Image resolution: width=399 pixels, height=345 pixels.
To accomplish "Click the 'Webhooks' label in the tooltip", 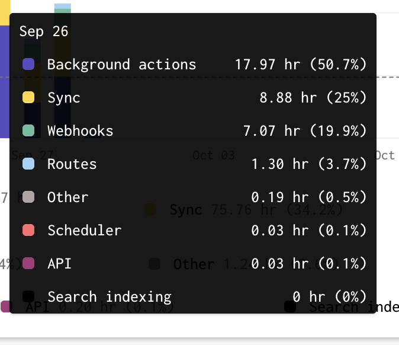I will (80, 130).
